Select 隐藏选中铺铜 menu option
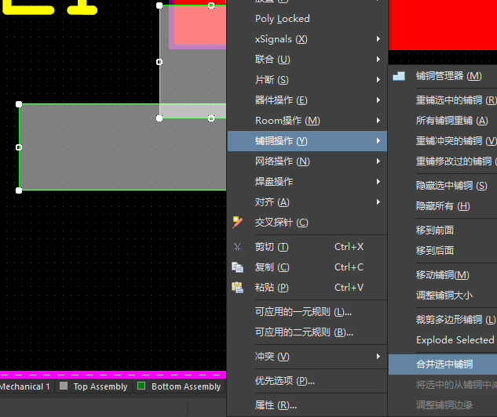 [x=451, y=186]
